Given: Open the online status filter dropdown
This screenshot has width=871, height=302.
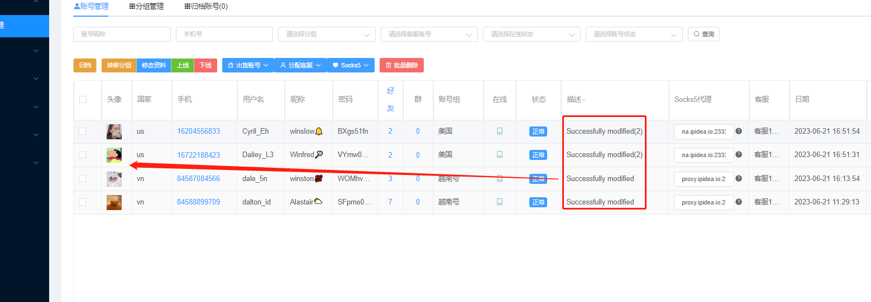Looking at the screenshot, I should [x=531, y=34].
